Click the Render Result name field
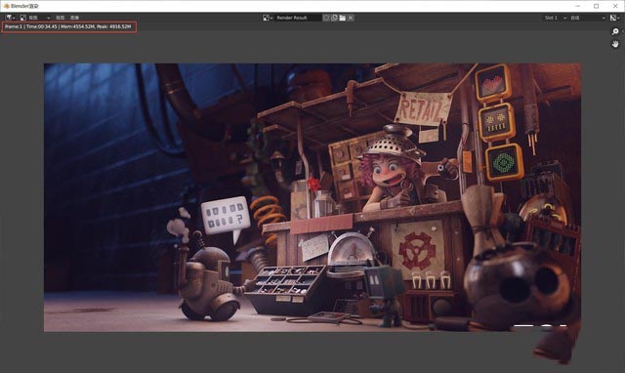The image size is (625, 373). coord(298,18)
